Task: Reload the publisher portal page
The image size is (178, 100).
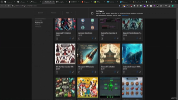Action: point(9,6)
